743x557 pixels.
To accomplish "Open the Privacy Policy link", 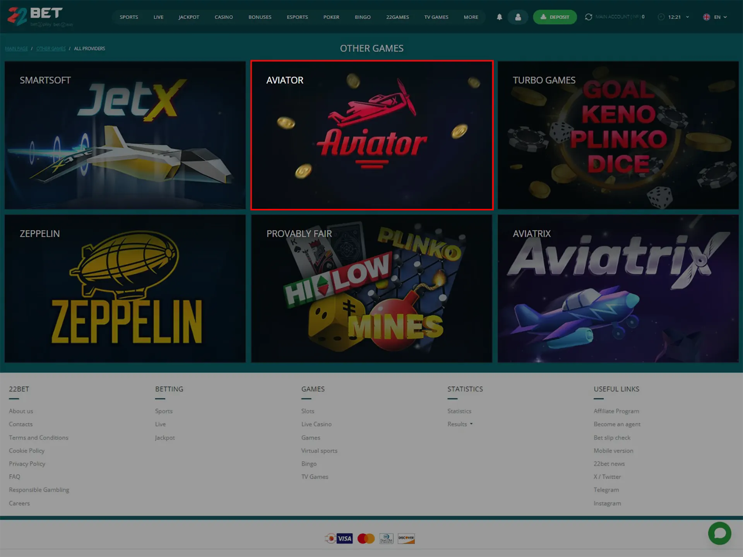I will click(27, 464).
